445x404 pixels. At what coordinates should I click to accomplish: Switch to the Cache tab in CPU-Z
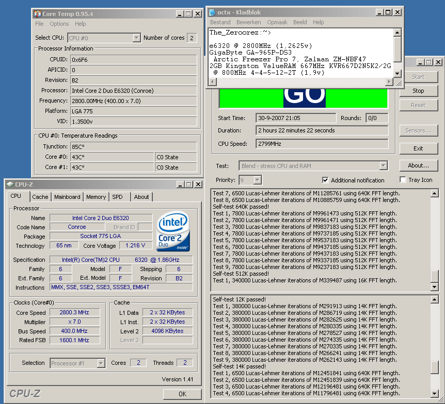click(x=40, y=197)
